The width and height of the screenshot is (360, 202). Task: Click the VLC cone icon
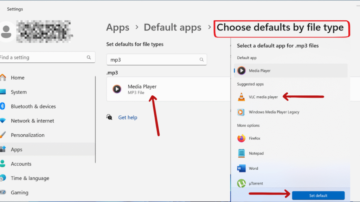pos(241,97)
